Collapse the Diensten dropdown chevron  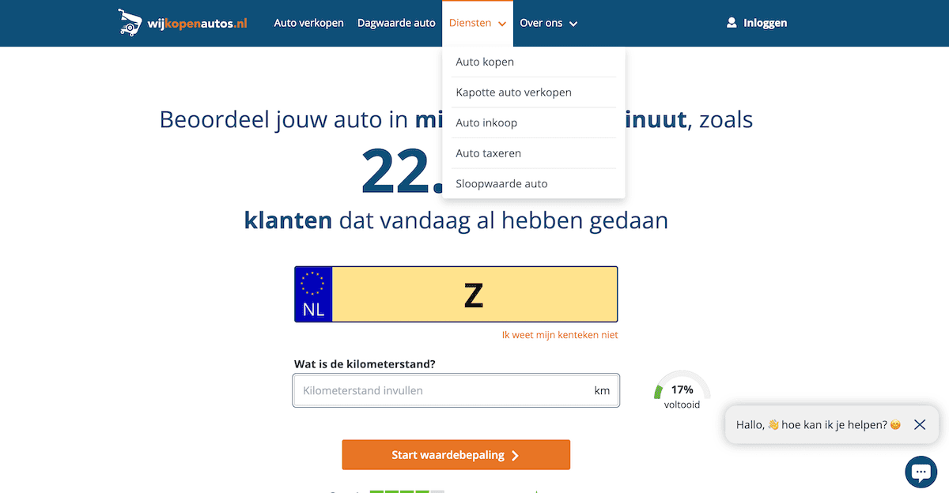point(502,24)
